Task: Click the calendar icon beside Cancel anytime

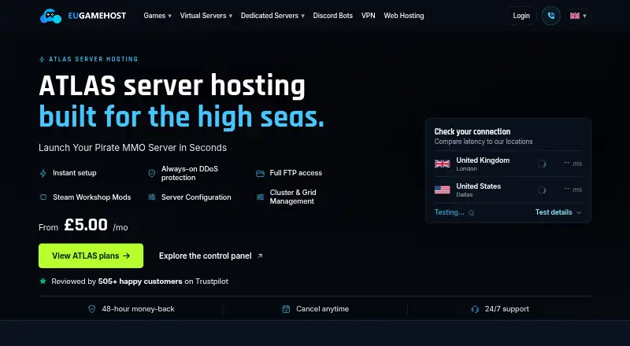Action: (286, 309)
